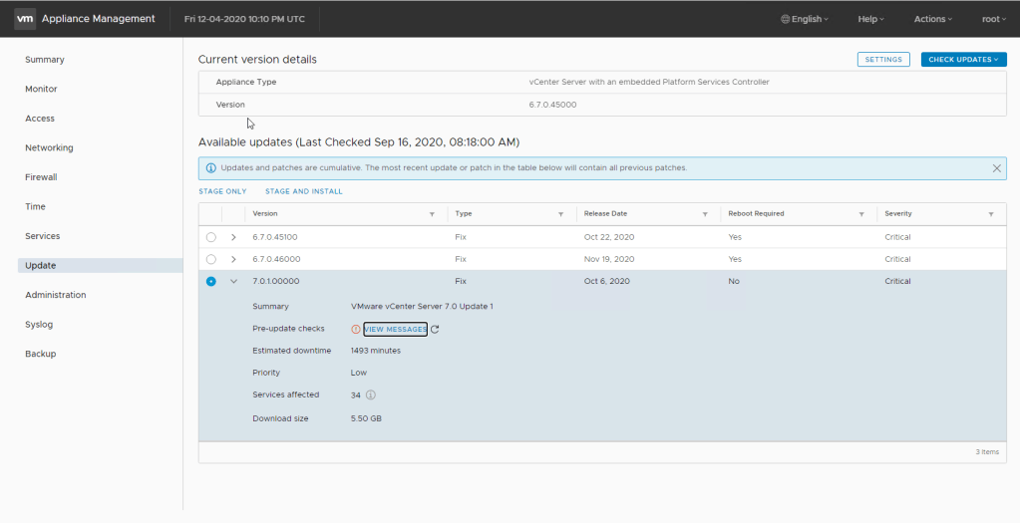Open the Check Updates dropdown
The height and width of the screenshot is (523, 1020).
tap(963, 60)
